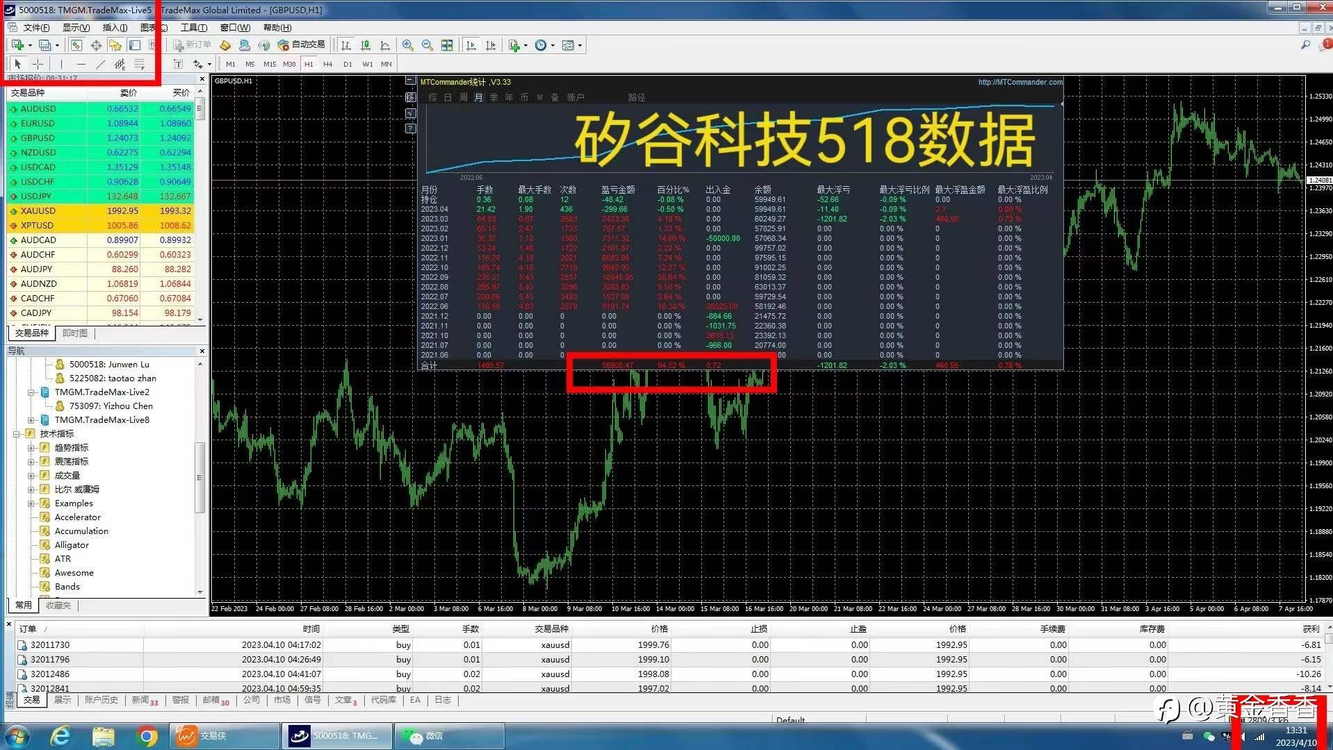The height and width of the screenshot is (750, 1333).
Task: Open the 显示(V) menu
Action: 76,28
